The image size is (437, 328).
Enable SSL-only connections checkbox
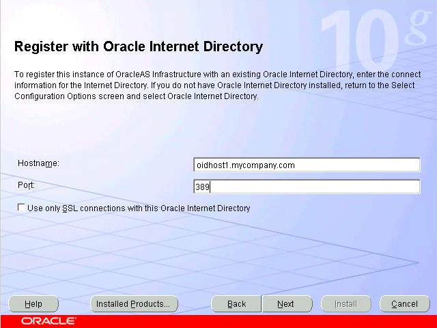(x=21, y=208)
